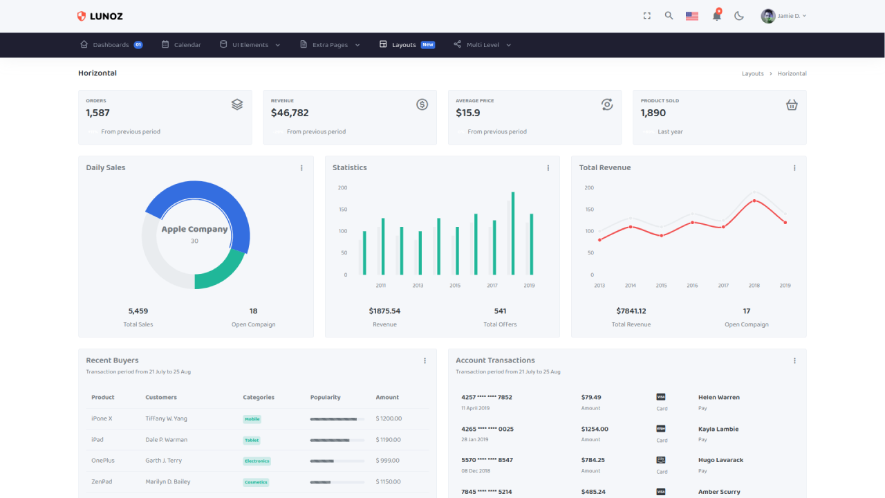Click the layers icon on the Orders card
The image size is (885, 498).
tap(237, 104)
